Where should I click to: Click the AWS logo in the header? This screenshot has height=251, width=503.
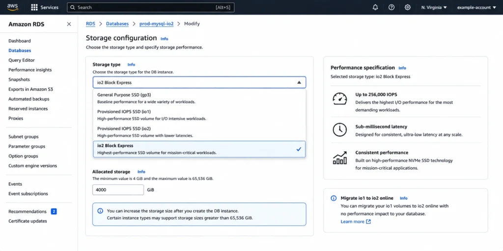click(x=12, y=7)
